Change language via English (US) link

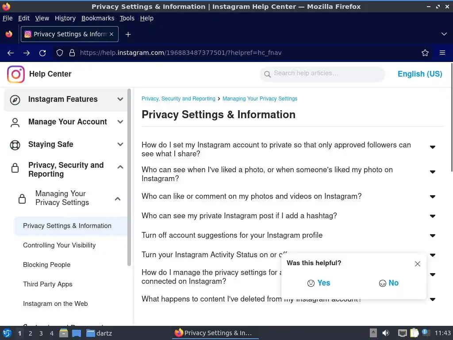click(420, 74)
